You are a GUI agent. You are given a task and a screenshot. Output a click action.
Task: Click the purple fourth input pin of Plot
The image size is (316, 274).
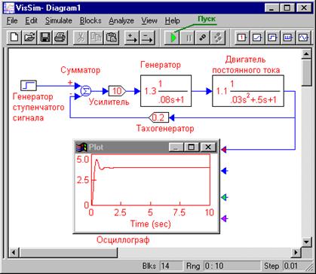coord(225,218)
